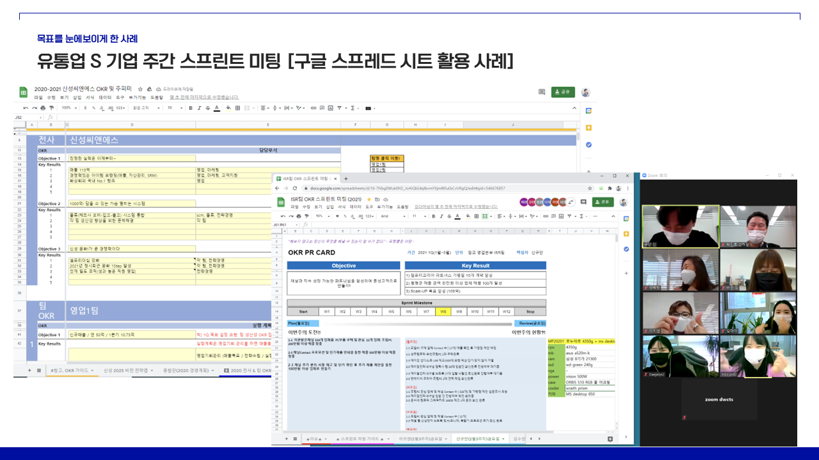Toggle strikethrough in ISR팀 sheet toolbar

click(x=449, y=216)
